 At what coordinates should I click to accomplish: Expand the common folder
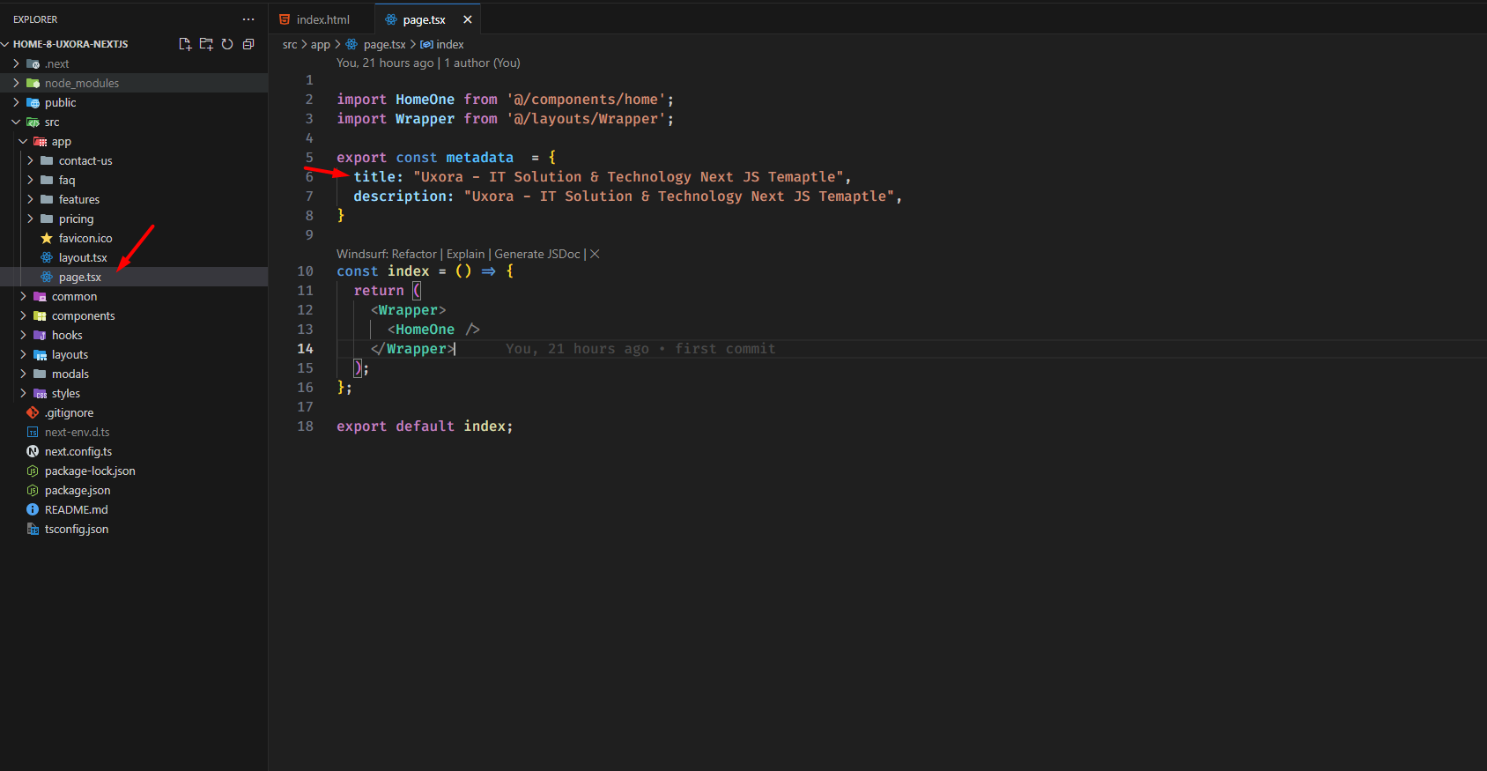(23, 296)
